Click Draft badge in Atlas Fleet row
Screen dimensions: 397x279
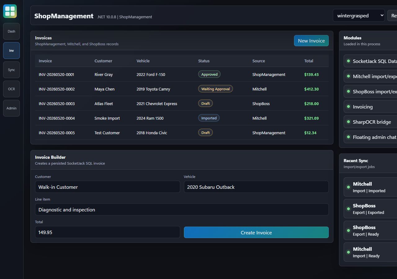205,104
